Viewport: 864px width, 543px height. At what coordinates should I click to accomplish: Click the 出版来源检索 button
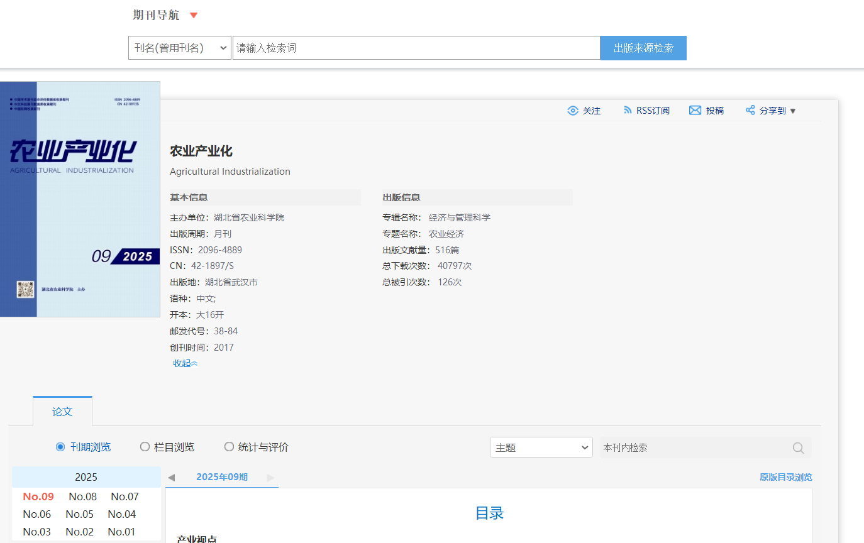(643, 48)
